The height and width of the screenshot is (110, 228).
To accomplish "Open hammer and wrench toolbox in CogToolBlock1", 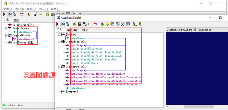I will click(123, 24).
